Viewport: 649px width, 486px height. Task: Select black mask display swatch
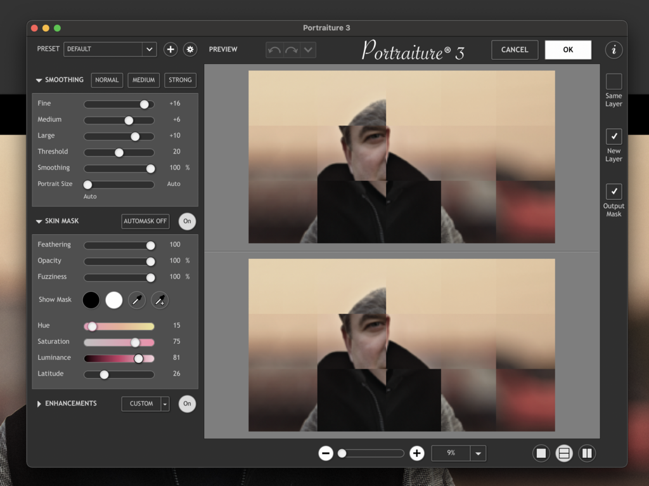(x=91, y=300)
